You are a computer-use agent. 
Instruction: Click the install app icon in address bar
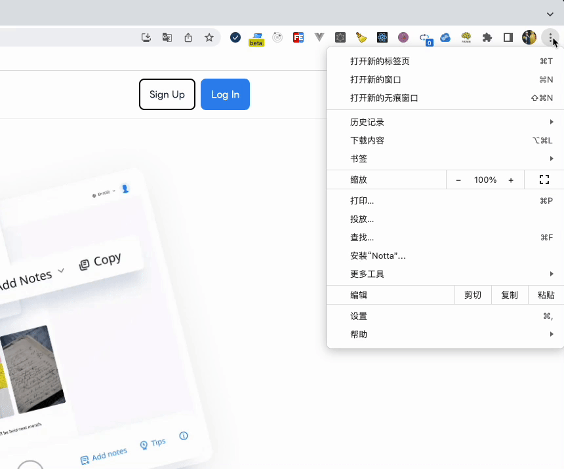point(146,37)
